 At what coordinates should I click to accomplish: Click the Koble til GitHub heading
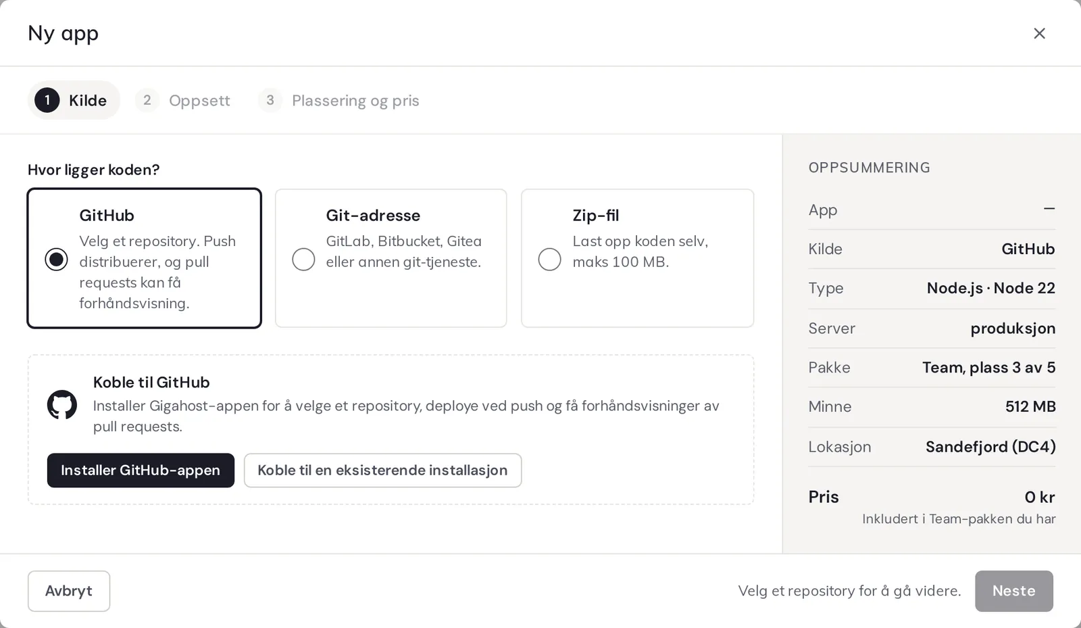pos(151,382)
